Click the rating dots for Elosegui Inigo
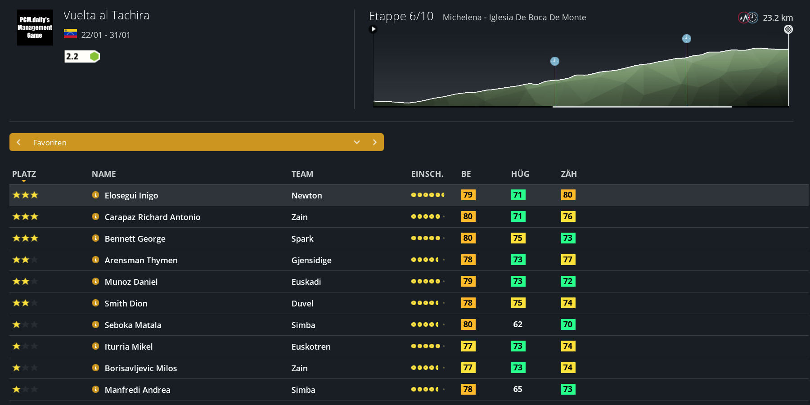 (427, 195)
